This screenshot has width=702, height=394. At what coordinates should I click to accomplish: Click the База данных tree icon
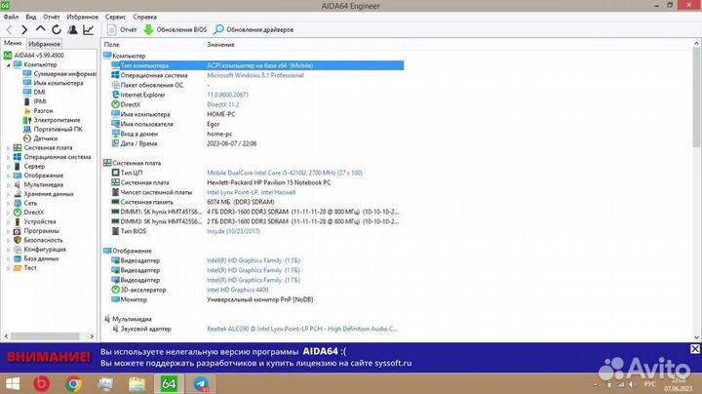point(18,258)
